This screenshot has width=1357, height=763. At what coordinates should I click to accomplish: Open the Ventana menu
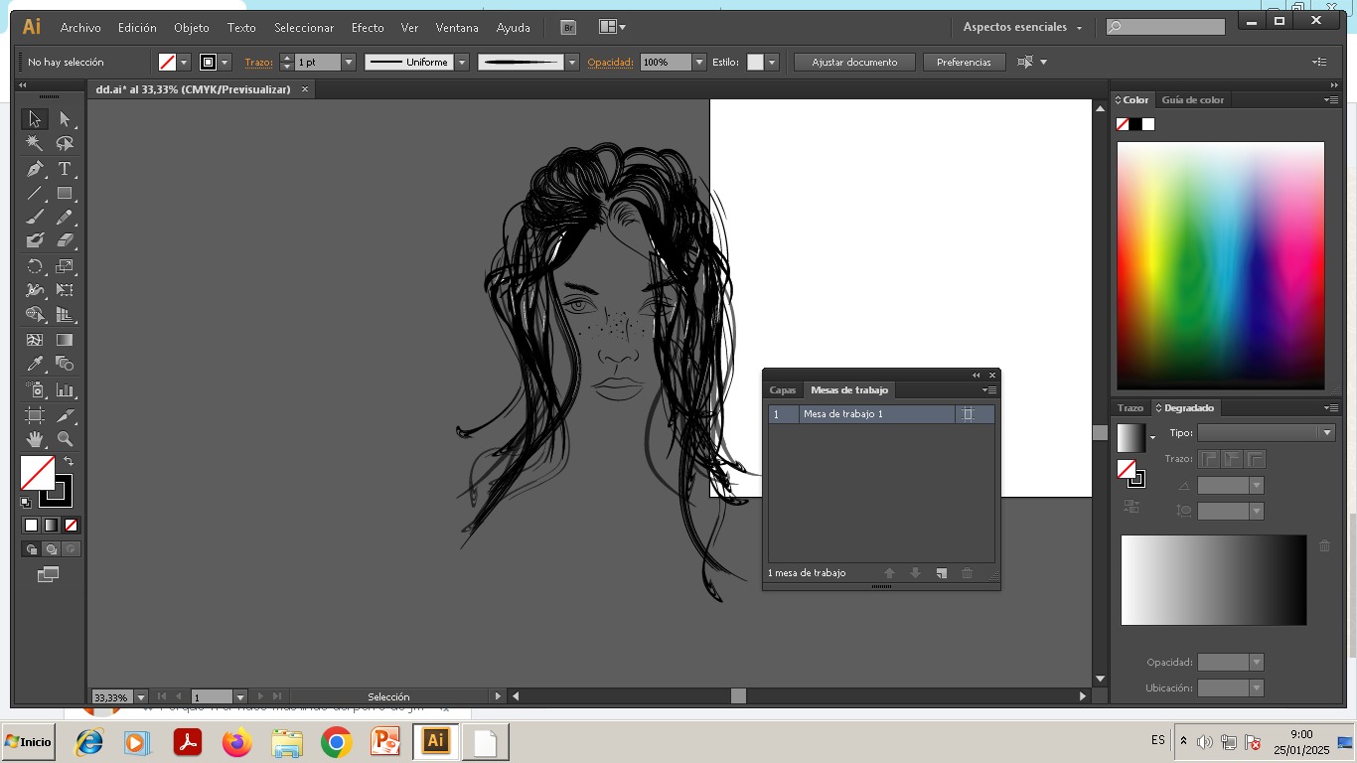(x=457, y=28)
